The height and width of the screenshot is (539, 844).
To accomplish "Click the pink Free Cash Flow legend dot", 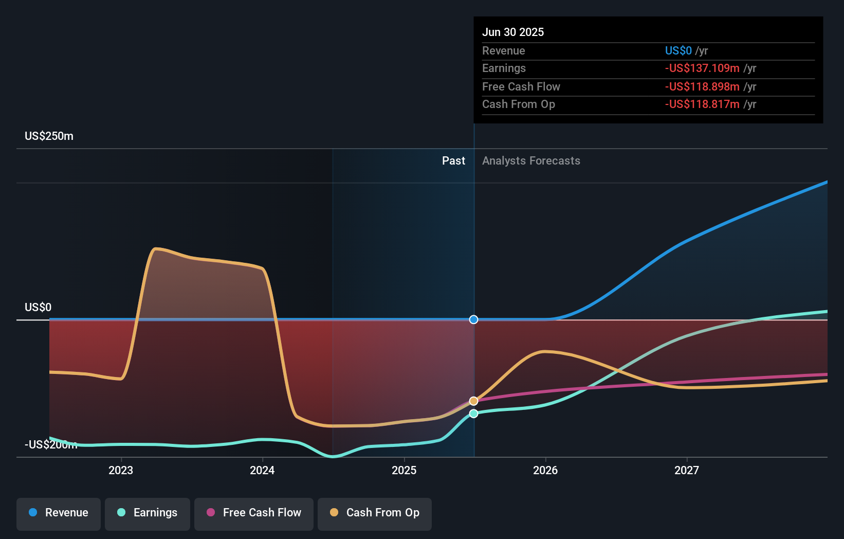I will pos(211,513).
